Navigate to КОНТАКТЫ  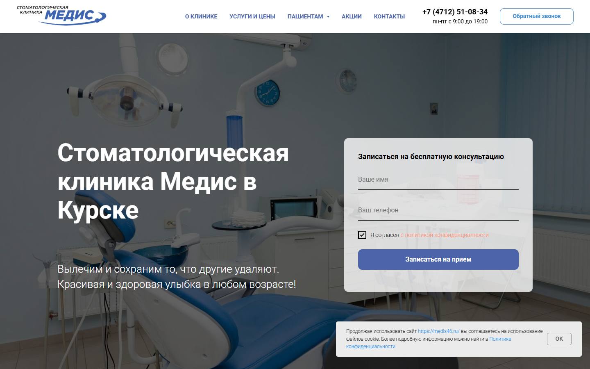pyautogui.click(x=389, y=16)
